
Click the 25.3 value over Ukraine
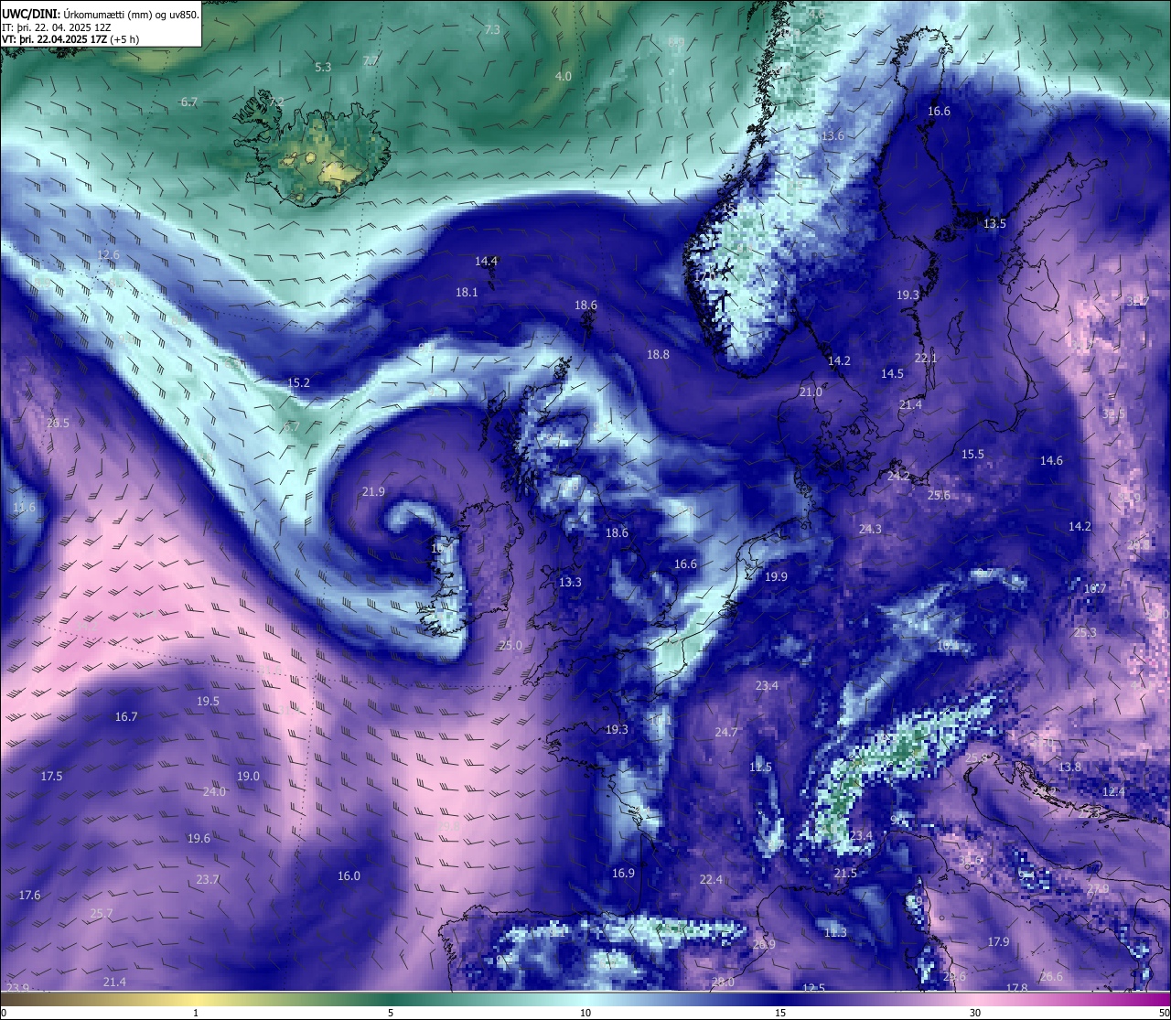click(1085, 633)
